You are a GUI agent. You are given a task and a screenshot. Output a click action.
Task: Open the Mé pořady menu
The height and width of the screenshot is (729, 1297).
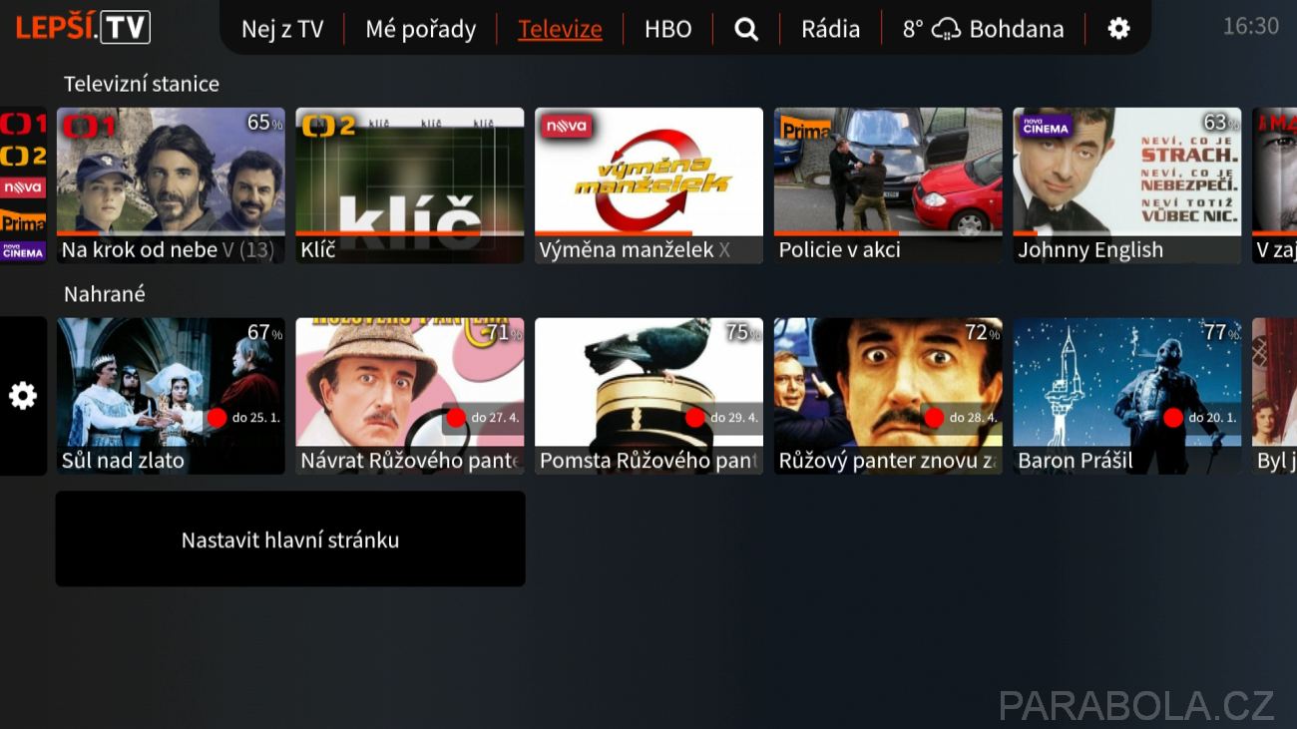(x=420, y=29)
